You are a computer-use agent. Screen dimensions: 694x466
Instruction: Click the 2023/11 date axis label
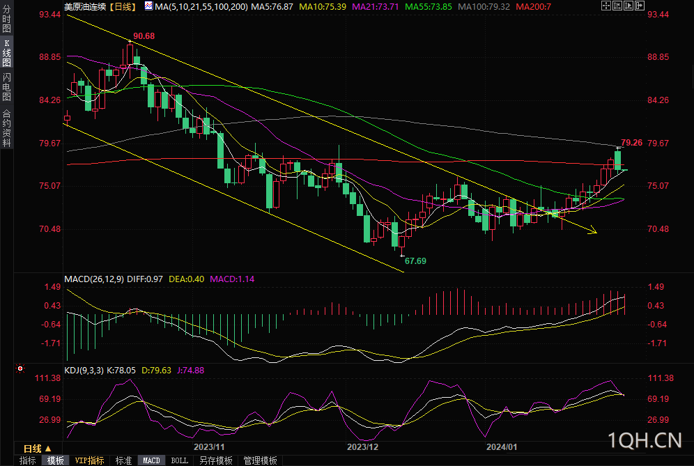(209, 447)
